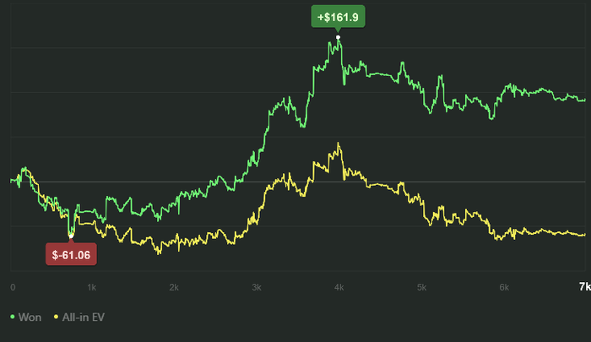The image size is (591, 342).
Task: Click the 0 label on the x-axis
Action: (x=13, y=287)
